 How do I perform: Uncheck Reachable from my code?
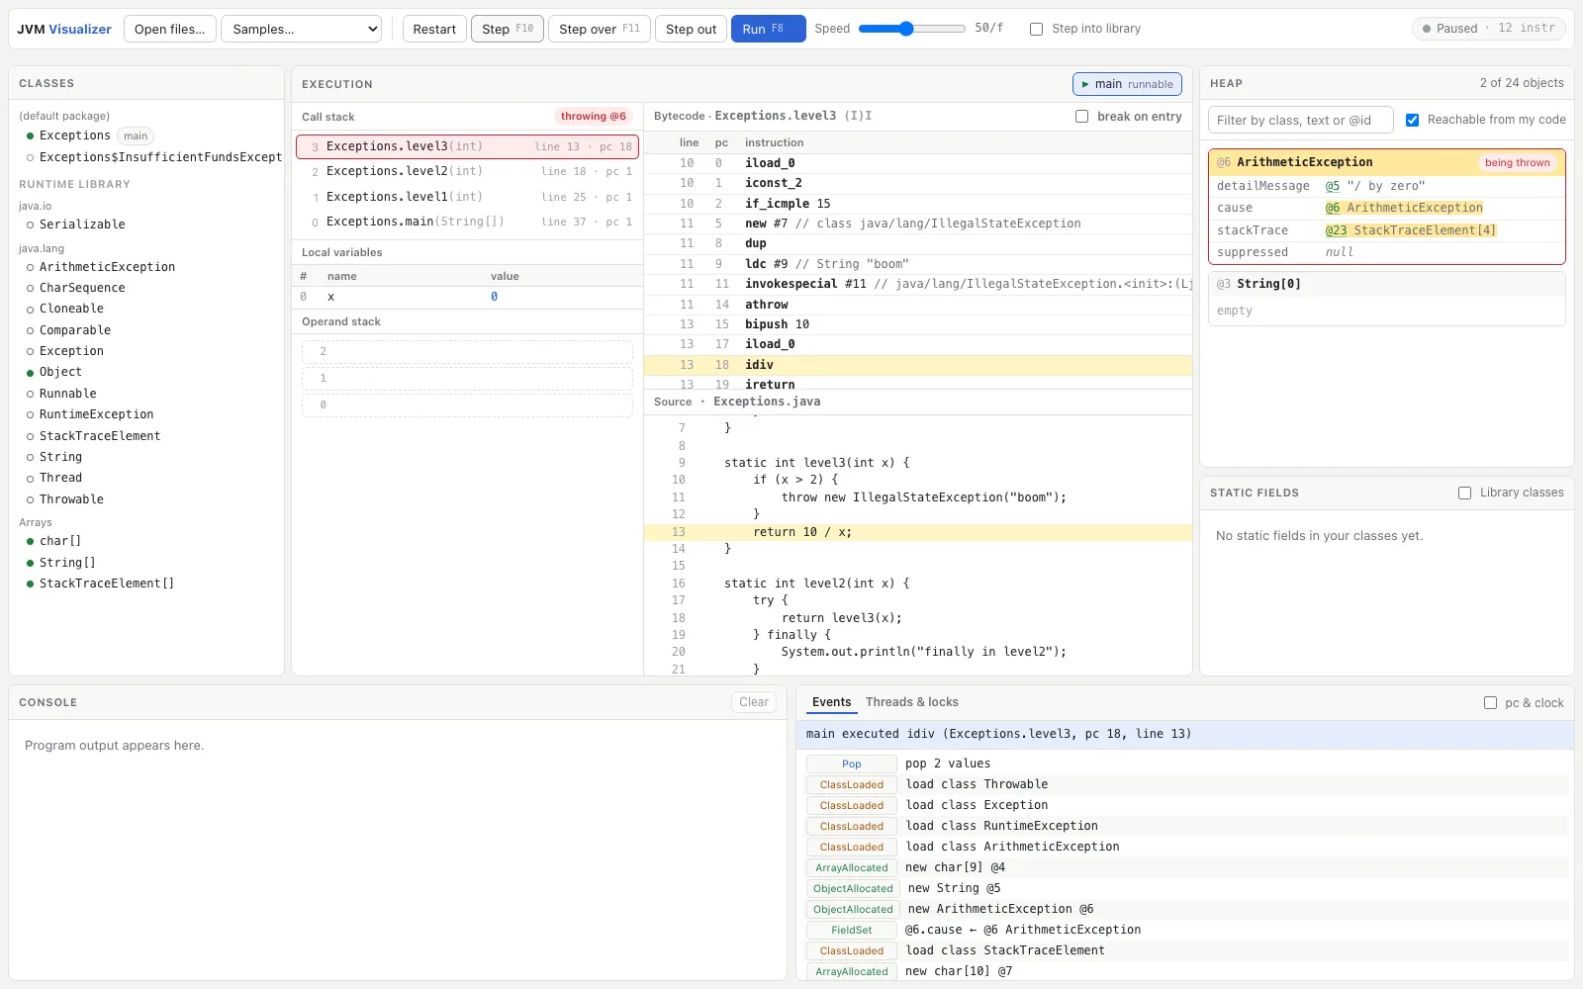1412,120
